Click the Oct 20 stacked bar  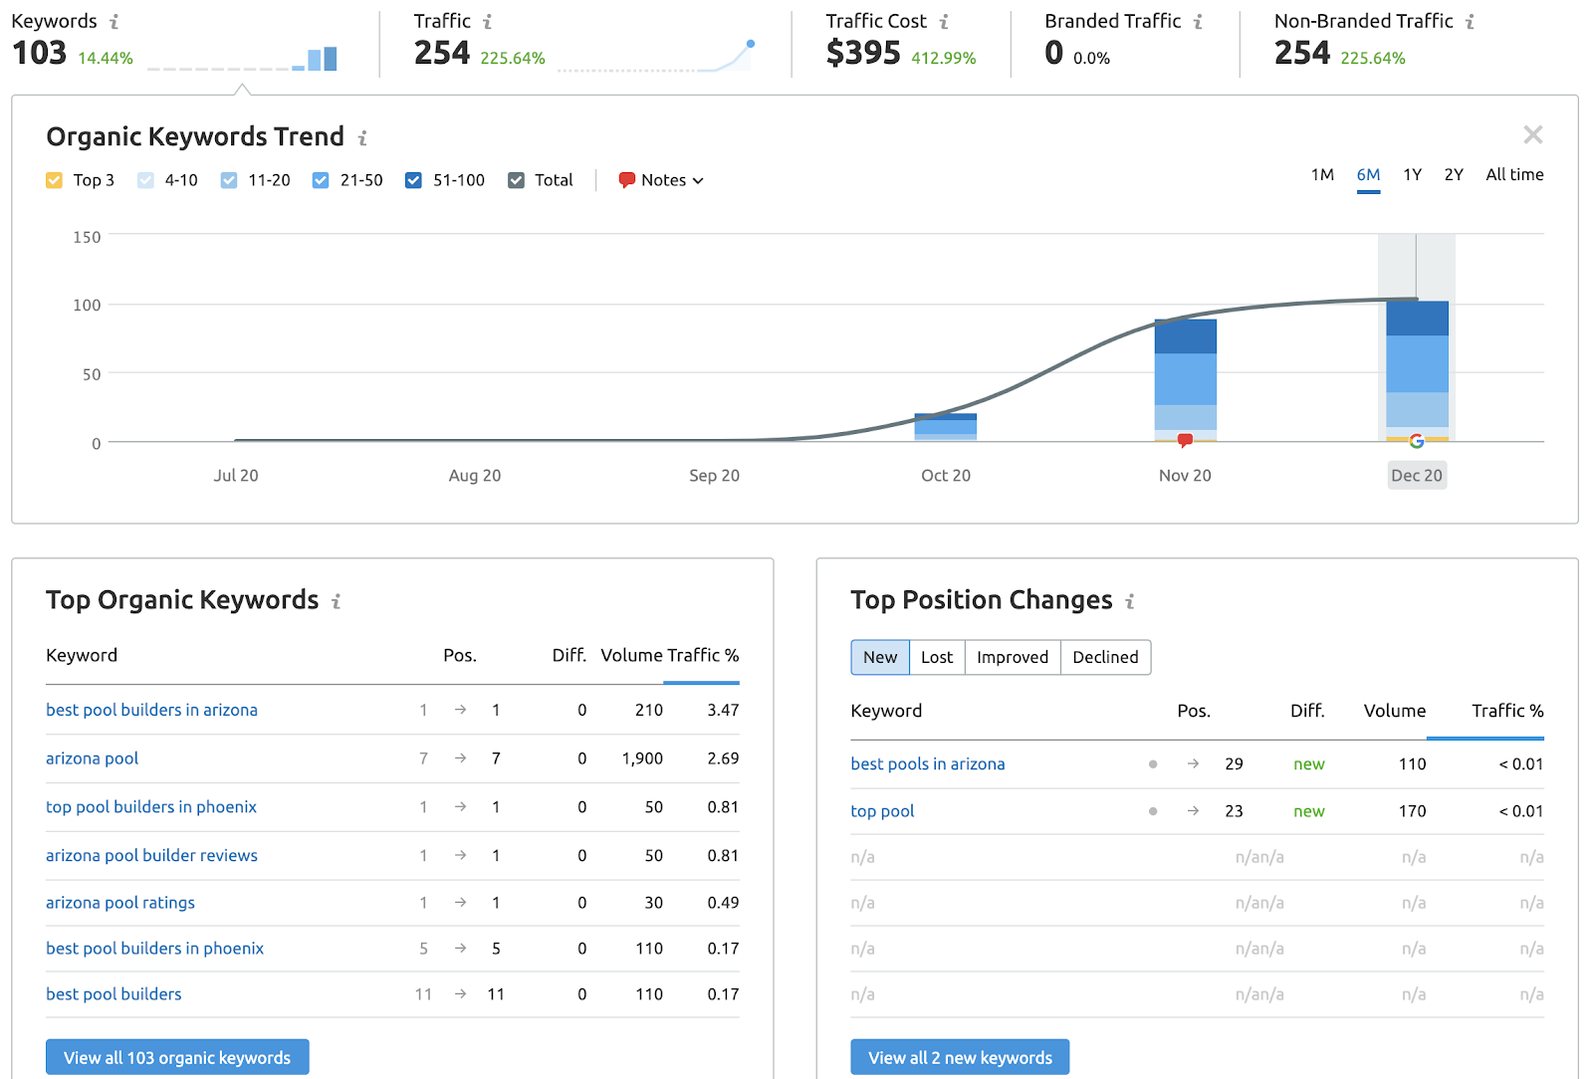tap(946, 428)
